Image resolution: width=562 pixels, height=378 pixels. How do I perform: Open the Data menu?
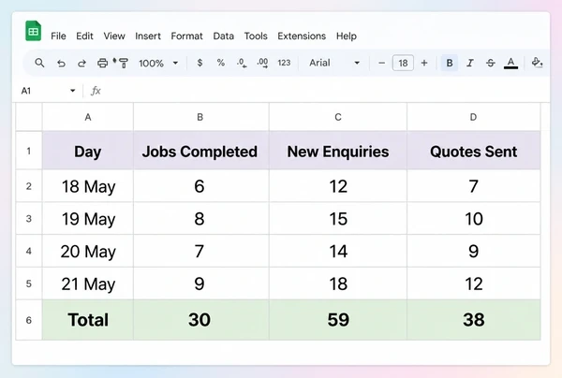[x=224, y=36]
